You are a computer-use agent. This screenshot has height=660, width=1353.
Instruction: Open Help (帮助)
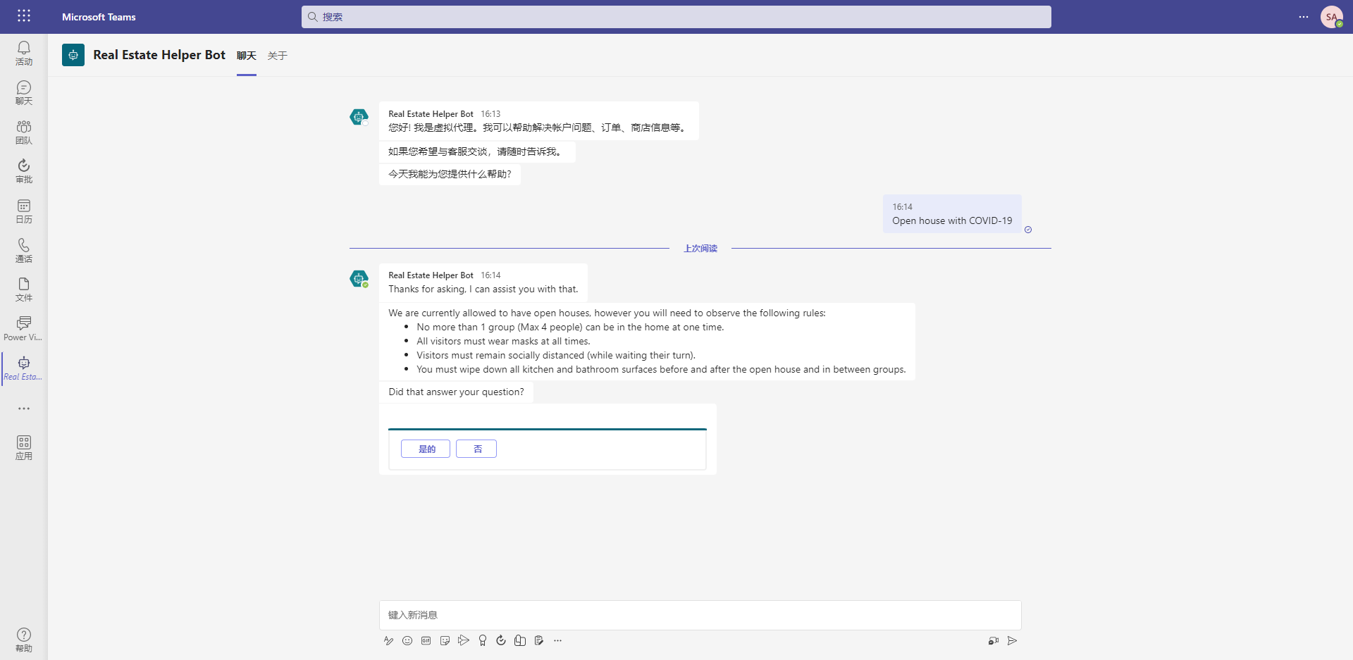(24, 640)
